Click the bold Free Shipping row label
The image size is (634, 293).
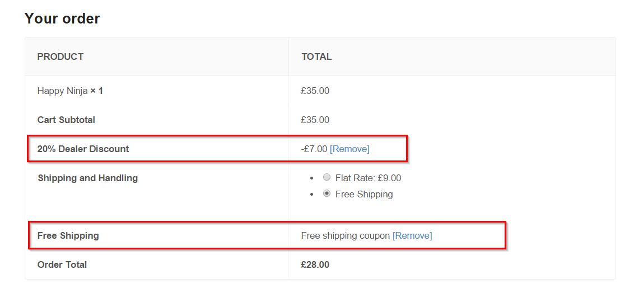click(x=68, y=235)
